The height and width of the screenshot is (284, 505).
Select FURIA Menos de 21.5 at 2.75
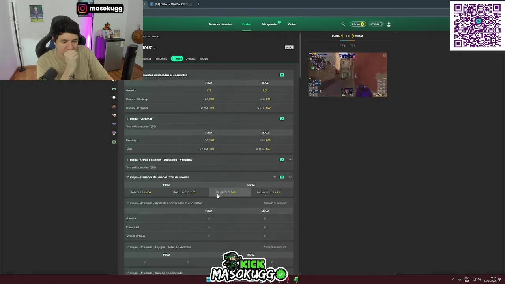point(187,192)
